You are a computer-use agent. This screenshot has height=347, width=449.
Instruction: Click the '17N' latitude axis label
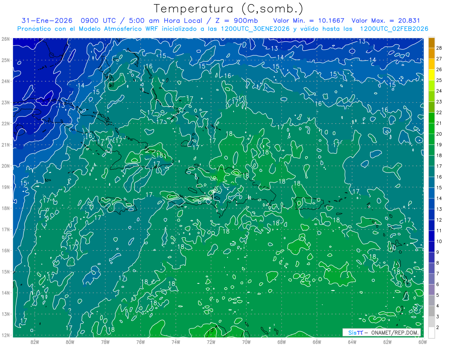(6, 229)
